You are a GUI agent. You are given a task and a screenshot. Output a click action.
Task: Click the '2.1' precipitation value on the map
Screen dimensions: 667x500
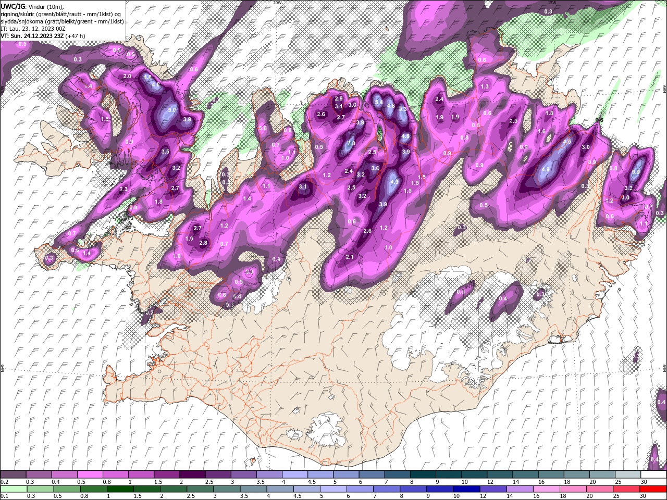[350, 257]
